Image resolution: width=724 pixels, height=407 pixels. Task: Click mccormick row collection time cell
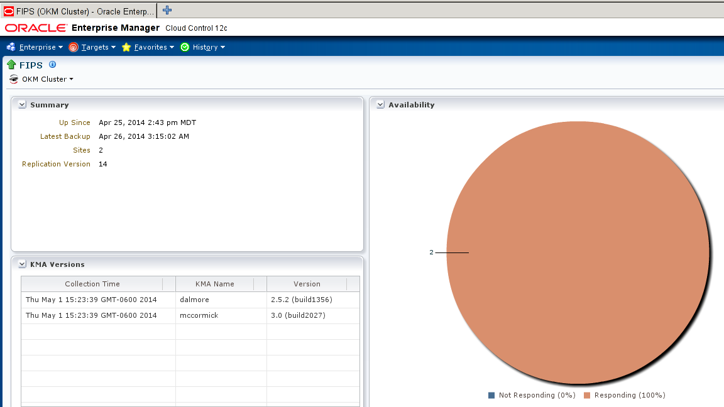[x=98, y=315]
